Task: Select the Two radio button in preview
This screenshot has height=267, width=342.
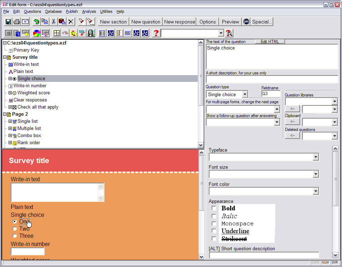Action: pyautogui.click(x=15, y=229)
